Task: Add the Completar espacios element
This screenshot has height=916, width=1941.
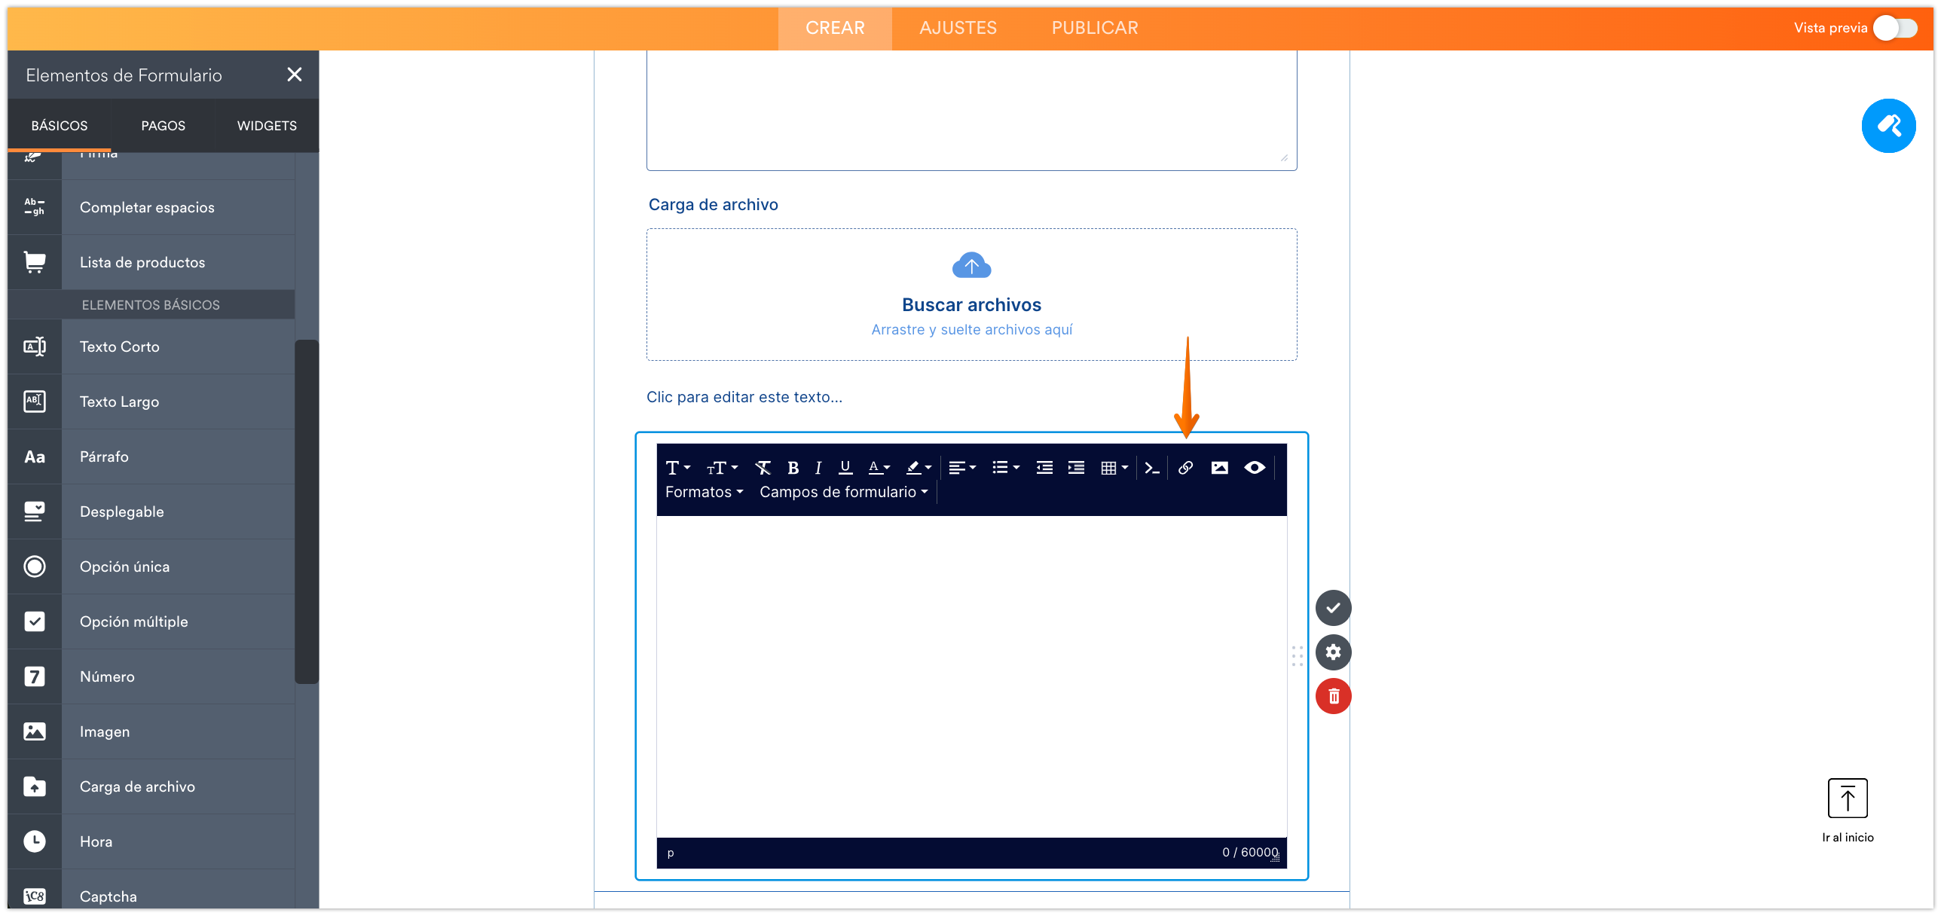Action: [x=151, y=207]
